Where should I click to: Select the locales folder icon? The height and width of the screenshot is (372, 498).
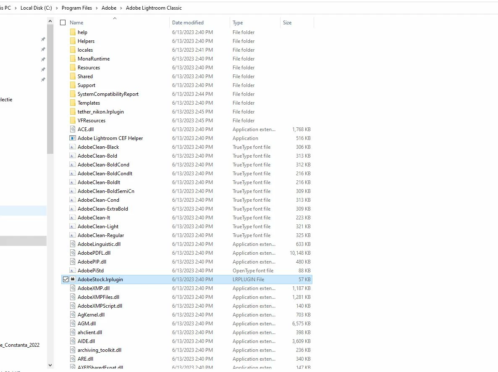click(x=73, y=50)
